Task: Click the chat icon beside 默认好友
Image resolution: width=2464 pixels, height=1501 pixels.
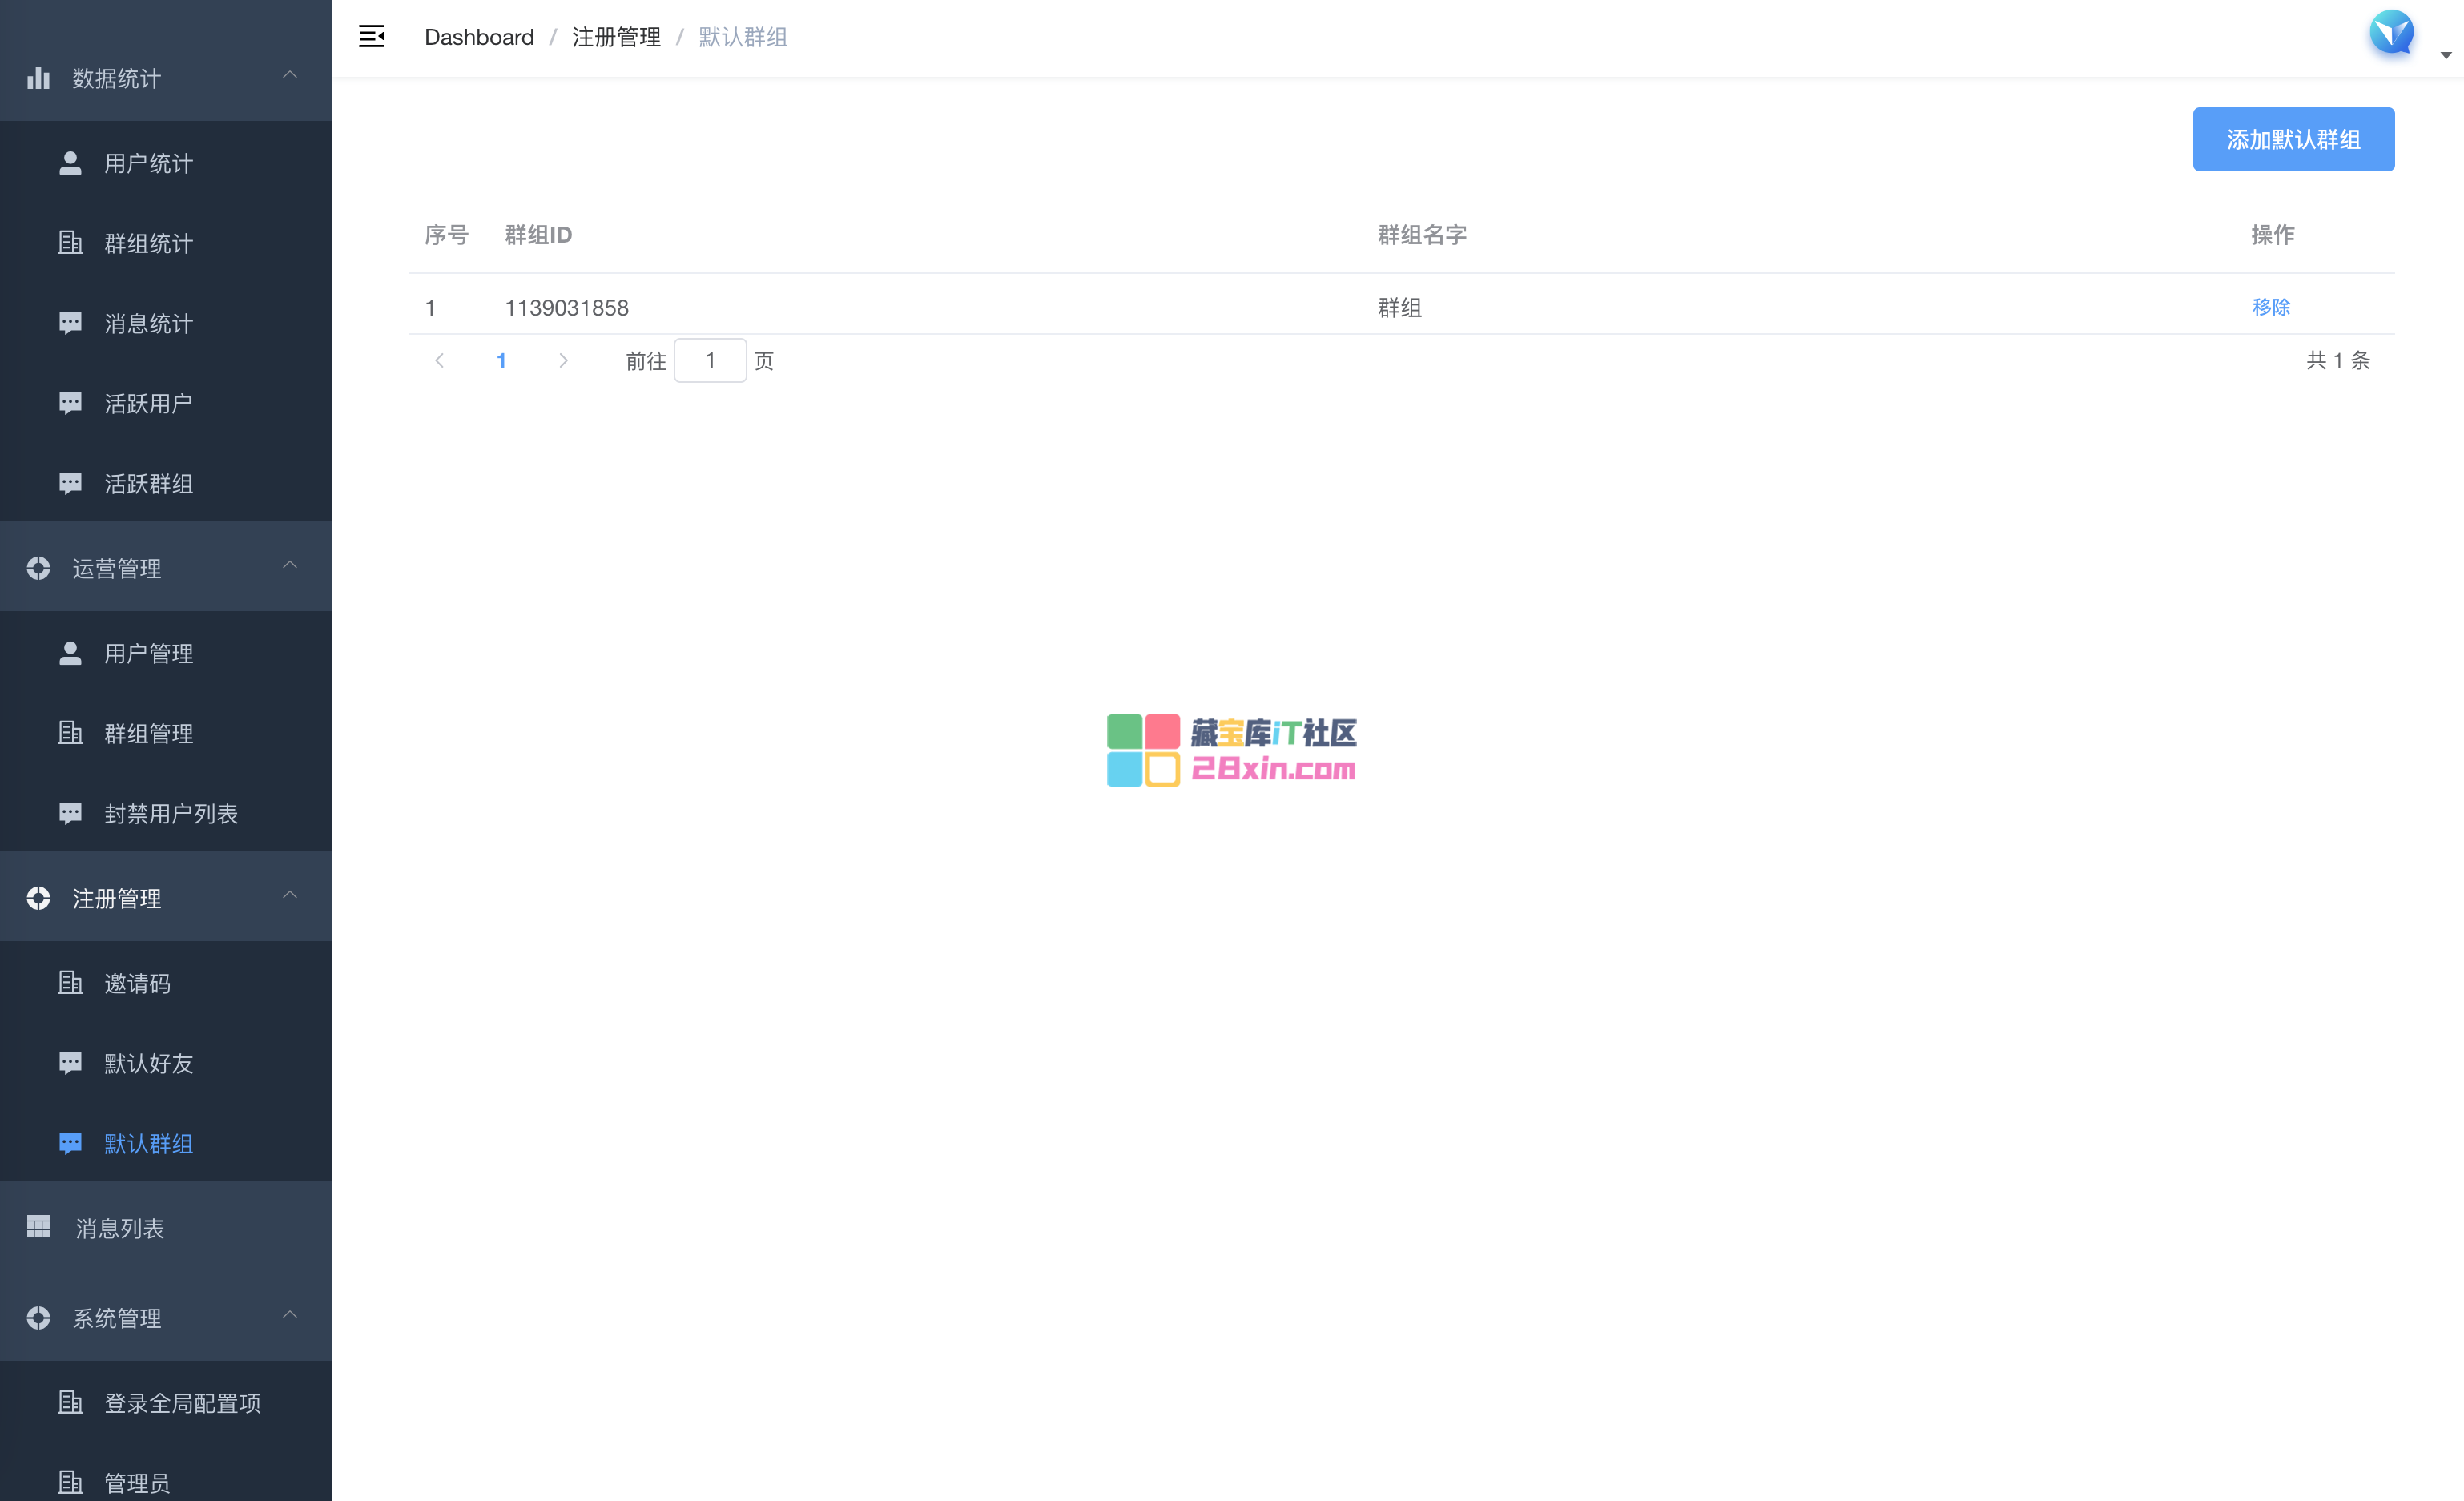Action: [x=70, y=1063]
